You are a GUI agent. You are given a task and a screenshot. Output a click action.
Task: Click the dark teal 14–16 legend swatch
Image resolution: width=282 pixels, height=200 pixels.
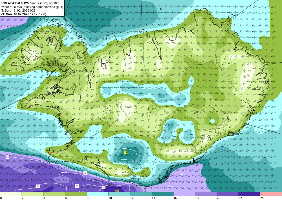pyautogui.click(x=163, y=194)
